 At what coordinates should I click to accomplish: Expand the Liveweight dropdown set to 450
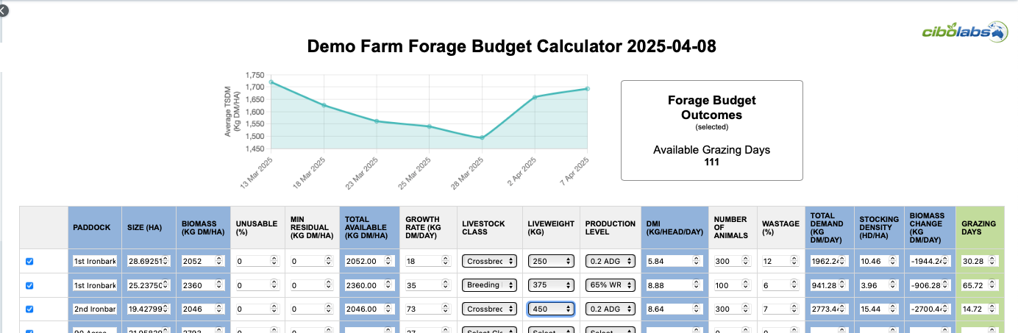[x=551, y=309]
